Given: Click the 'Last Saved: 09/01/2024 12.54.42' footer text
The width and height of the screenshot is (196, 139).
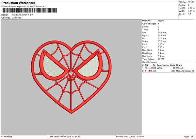Looking at the screenshot, I should [x=64, y=137].
